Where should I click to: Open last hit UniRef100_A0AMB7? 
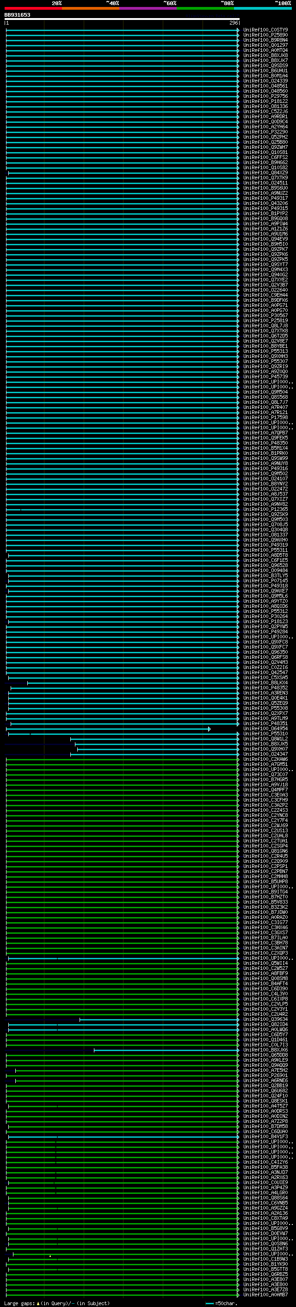click(265, 1295)
